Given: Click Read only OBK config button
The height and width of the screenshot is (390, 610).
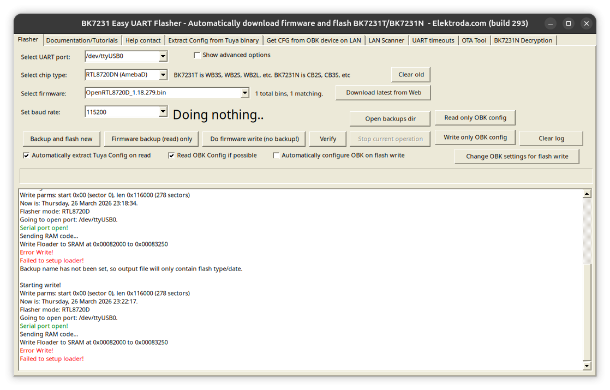Looking at the screenshot, I should click(x=475, y=118).
